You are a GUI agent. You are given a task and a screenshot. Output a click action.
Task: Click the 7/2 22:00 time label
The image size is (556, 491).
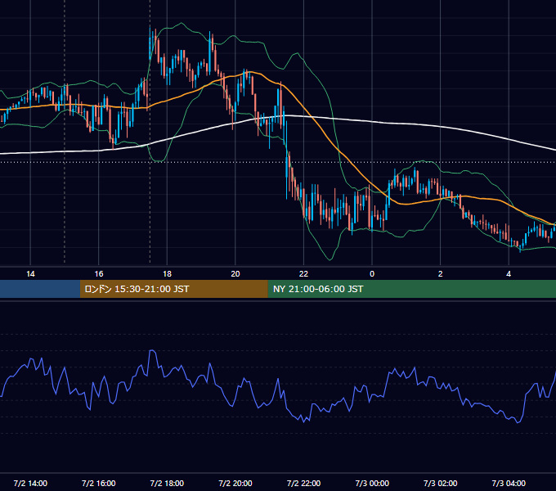click(x=303, y=483)
